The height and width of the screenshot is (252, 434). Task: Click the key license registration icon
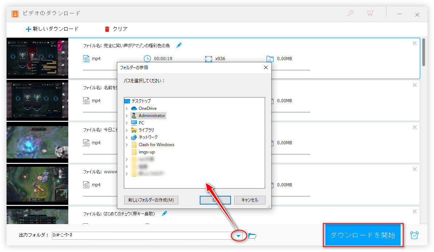(x=350, y=13)
